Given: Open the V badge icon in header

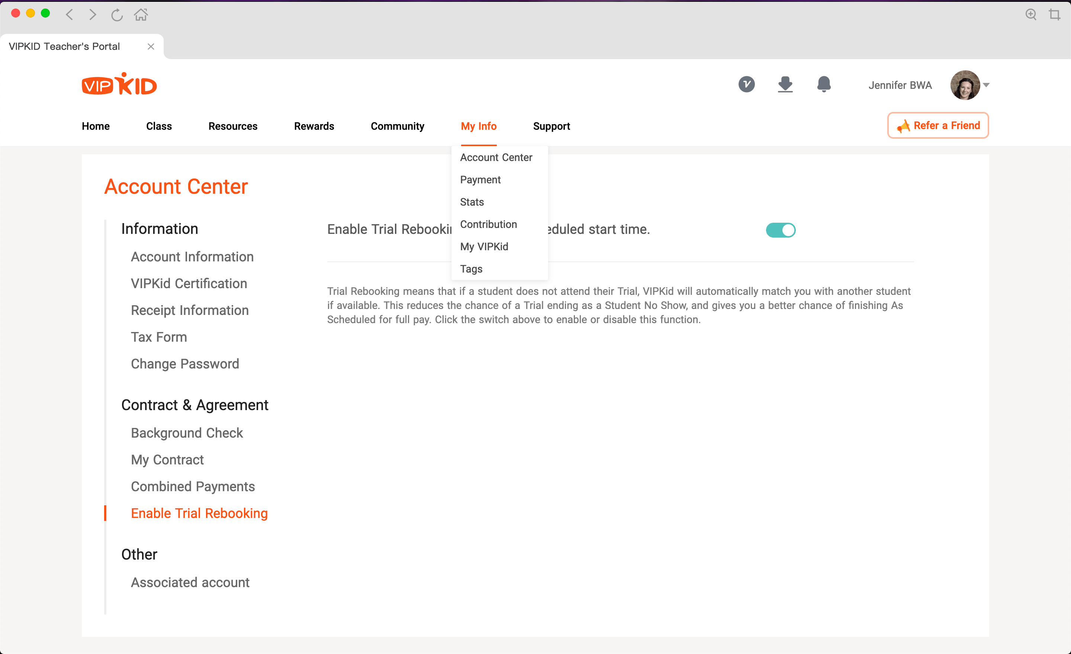Looking at the screenshot, I should [746, 84].
